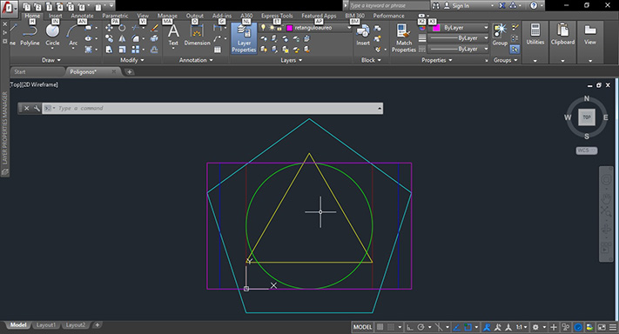Open Layer Properties manager
619x334 pixels.
pos(244,38)
